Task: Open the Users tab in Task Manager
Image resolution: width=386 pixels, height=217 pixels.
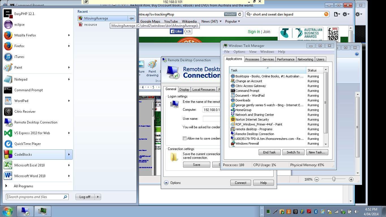Action: 320,59
